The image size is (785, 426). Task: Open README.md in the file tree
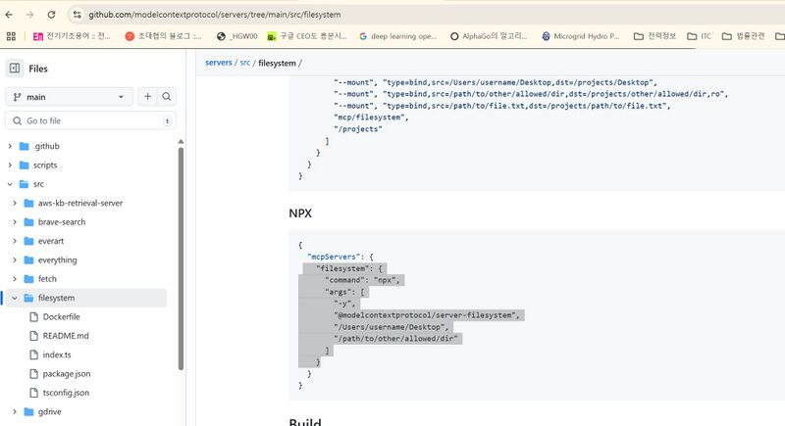pyautogui.click(x=66, y=336)
